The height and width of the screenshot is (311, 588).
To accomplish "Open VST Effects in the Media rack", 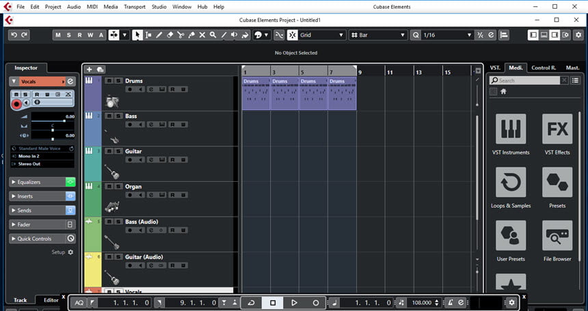I will [557, 129].
